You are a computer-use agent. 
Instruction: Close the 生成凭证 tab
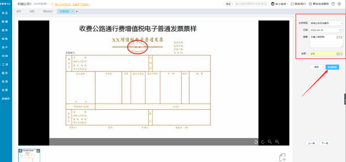click(x=72, y=11)
